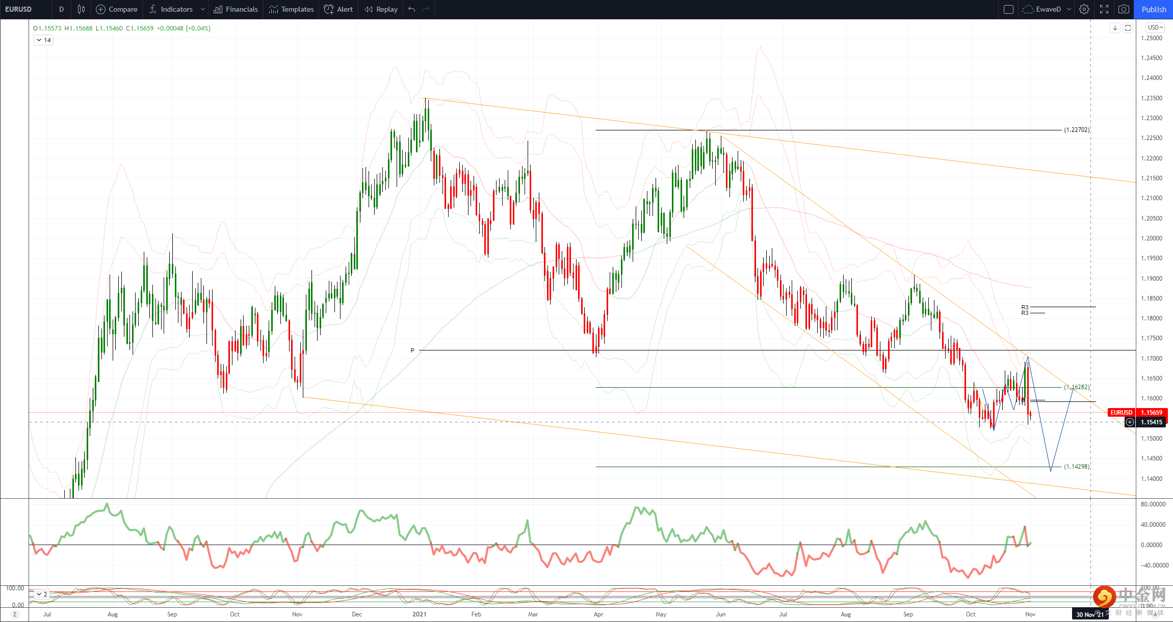This screenshot has width=1173, height=622.
Task: Click the EURUSD symbol search field
Action: point(18,9)
